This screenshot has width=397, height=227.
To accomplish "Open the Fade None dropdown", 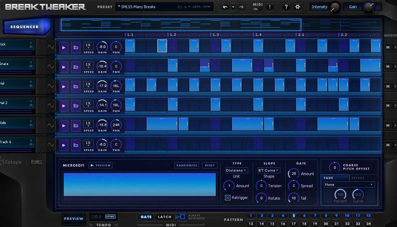I will (349, 185).
